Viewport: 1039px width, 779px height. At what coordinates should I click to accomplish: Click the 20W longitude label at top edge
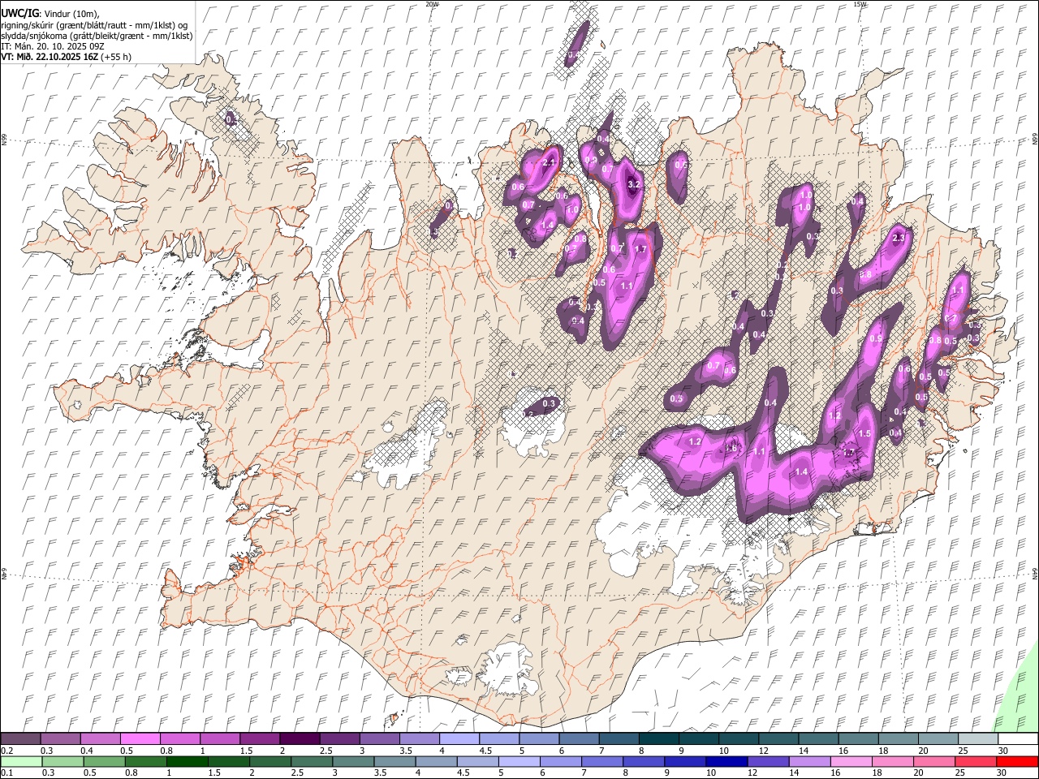tap(432, 4)
